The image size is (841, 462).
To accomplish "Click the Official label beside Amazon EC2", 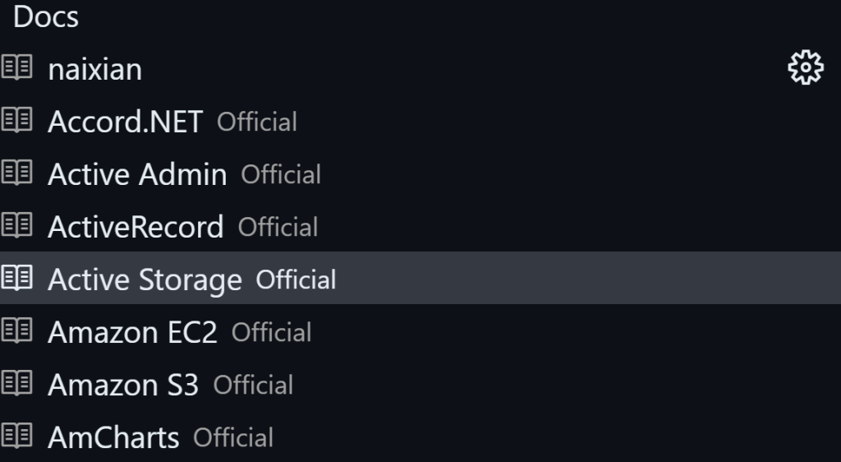I will (271, 332).
